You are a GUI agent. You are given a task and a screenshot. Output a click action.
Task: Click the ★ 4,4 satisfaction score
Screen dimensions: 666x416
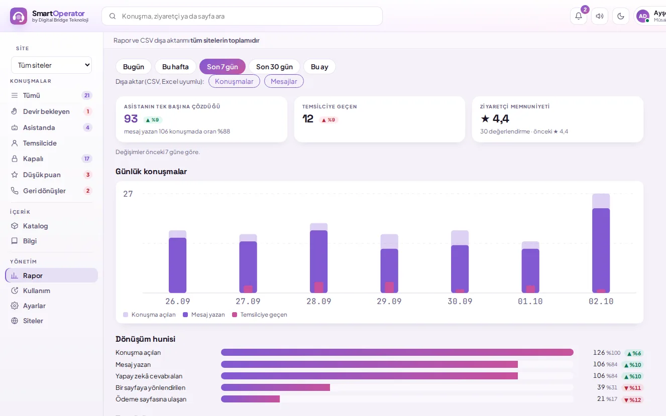click(495, 119)
